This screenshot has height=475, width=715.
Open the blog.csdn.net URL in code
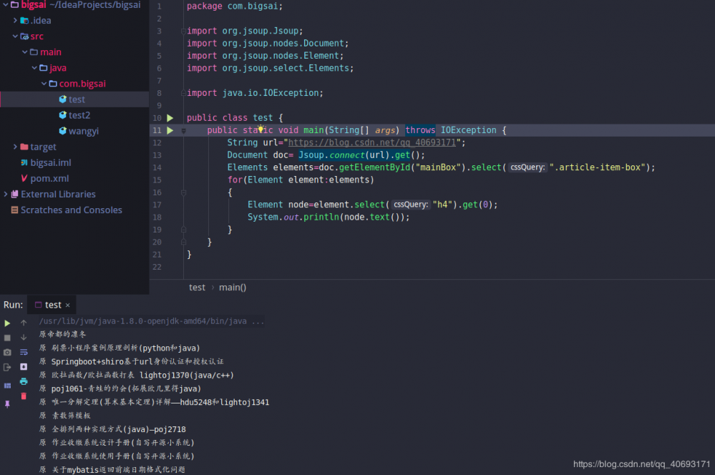tap(371, 142)
